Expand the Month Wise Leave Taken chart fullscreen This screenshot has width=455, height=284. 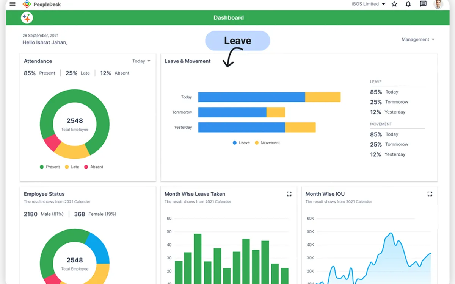tap(289, 194)
